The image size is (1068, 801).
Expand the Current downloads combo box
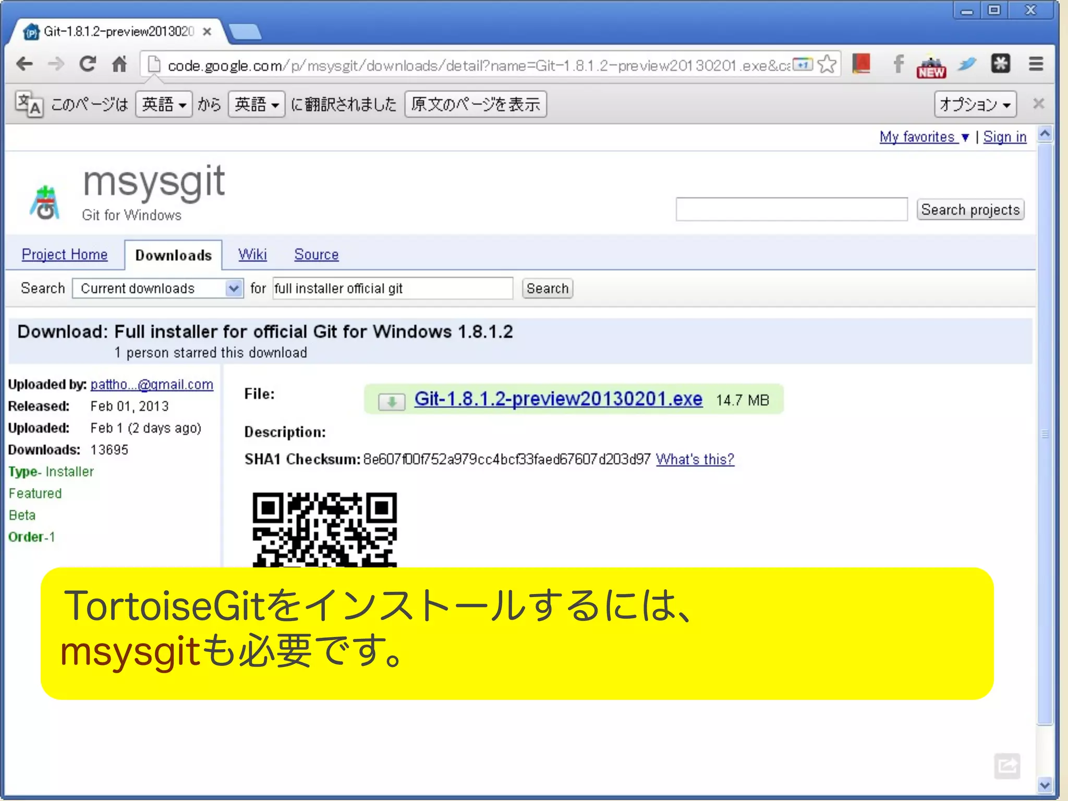coord(158,288)
